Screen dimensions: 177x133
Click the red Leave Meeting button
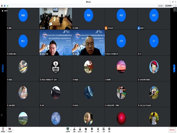click(x=172, y=130)
